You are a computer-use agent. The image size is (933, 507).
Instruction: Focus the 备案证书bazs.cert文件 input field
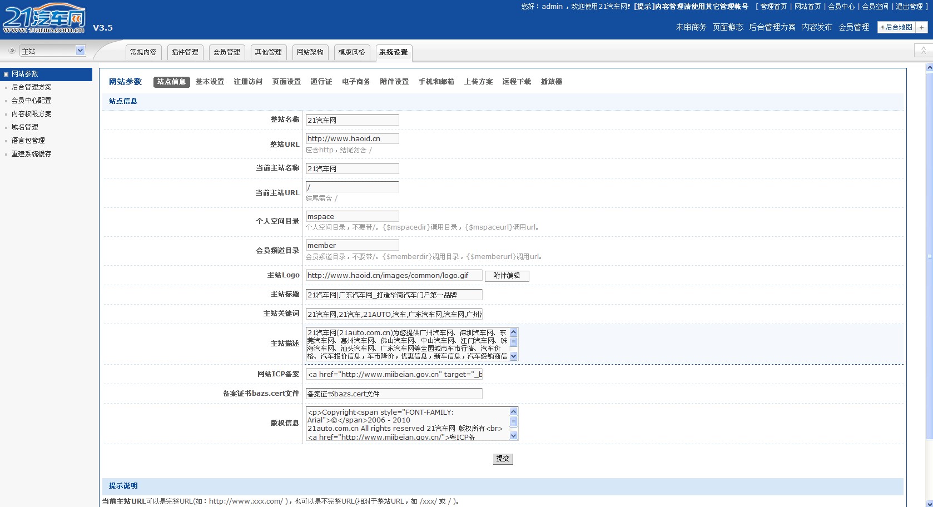pyautogui.click(x=394, y=394)
